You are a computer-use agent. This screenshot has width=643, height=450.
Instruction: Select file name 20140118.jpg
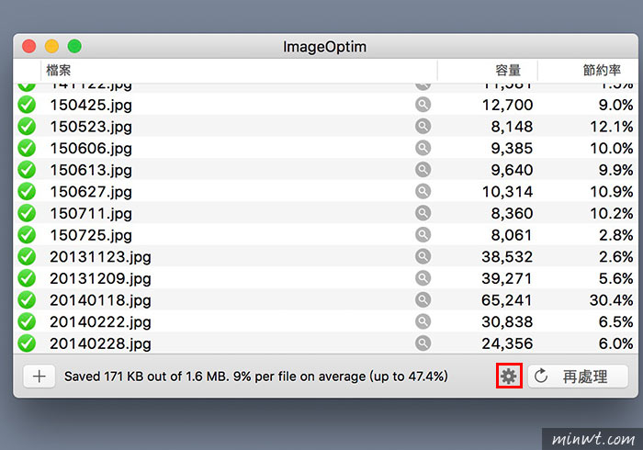pos(100,301)
